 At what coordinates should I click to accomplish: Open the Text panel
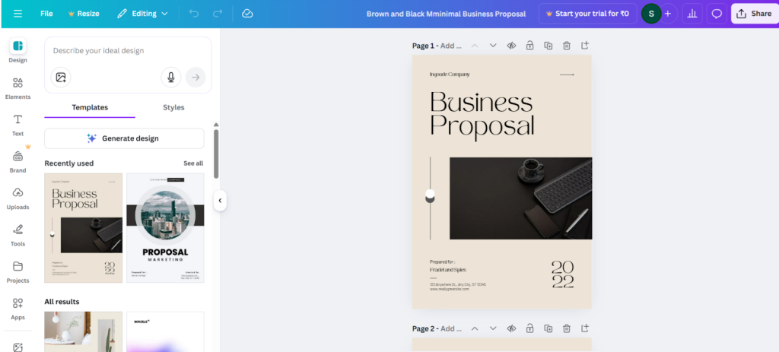18,125
